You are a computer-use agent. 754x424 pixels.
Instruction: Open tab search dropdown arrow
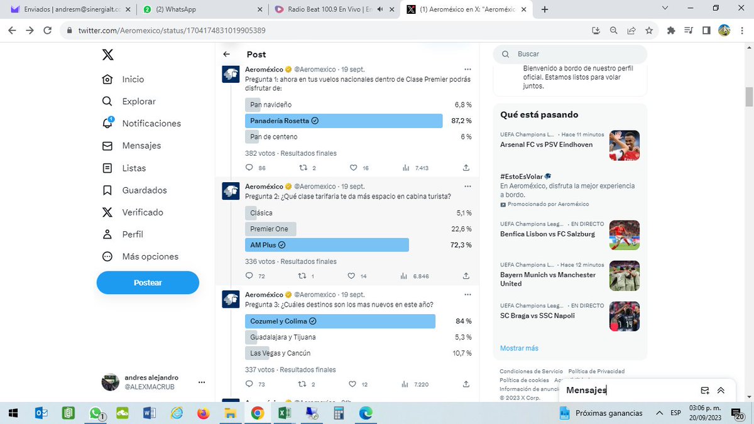click(x=665, y=8)
